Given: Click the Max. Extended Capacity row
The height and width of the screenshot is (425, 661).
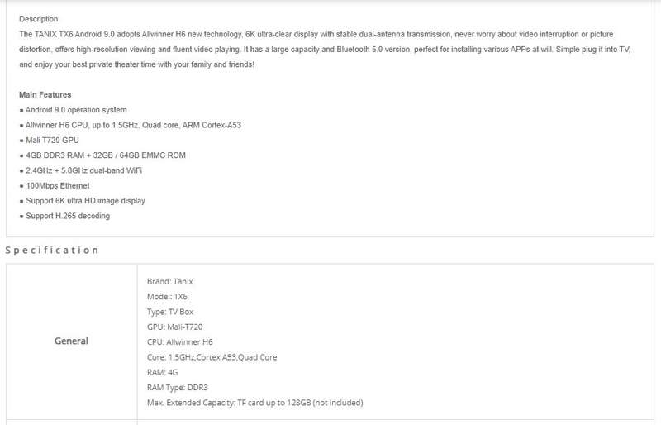Looking at the screenshot, I should click(254, 403).
